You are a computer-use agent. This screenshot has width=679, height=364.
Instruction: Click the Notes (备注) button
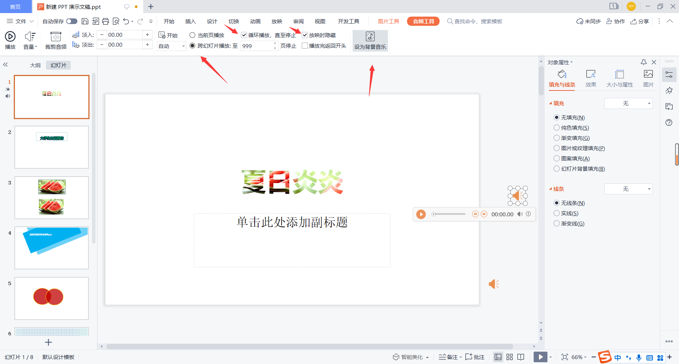click(x=450, y=357)
